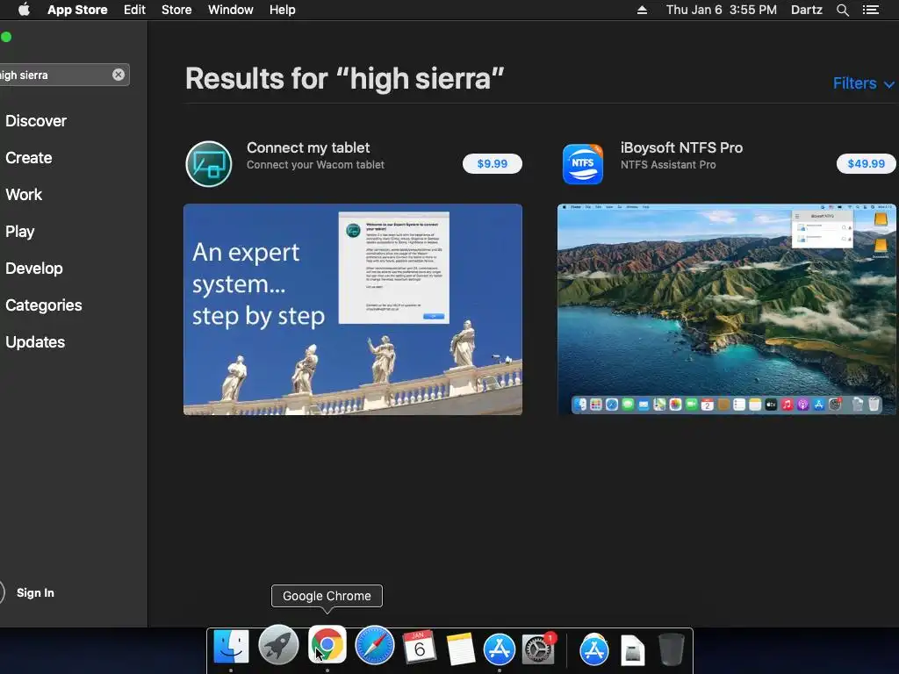Viewport: 899px width, 674px height.
Task: Open the Apple menu
Action: click(x=24, y=10)
